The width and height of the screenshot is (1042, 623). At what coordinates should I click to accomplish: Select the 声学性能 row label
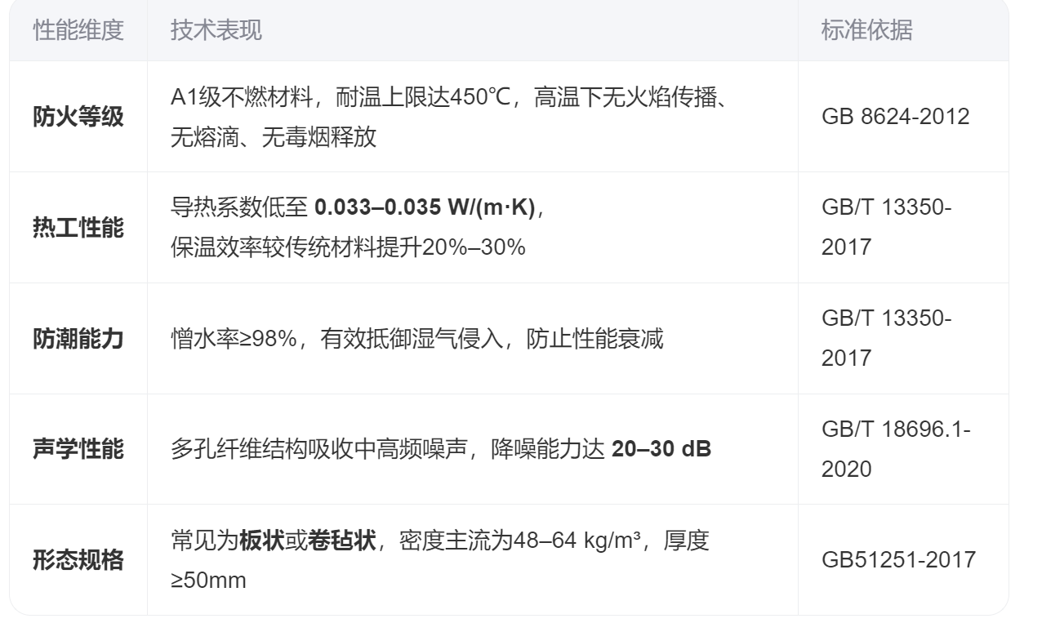tap(78, 449)
